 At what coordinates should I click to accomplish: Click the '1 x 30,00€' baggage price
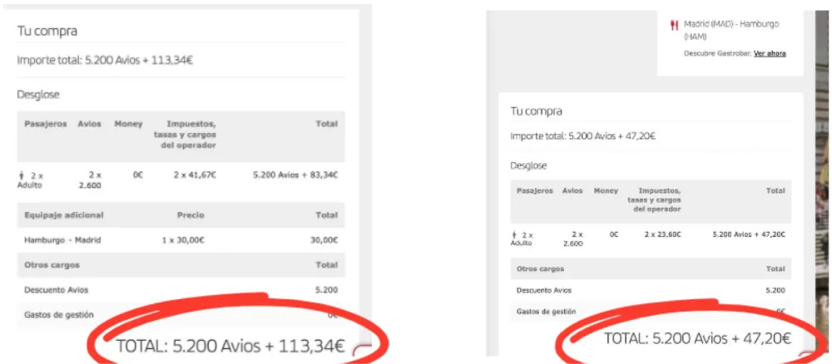183,240
